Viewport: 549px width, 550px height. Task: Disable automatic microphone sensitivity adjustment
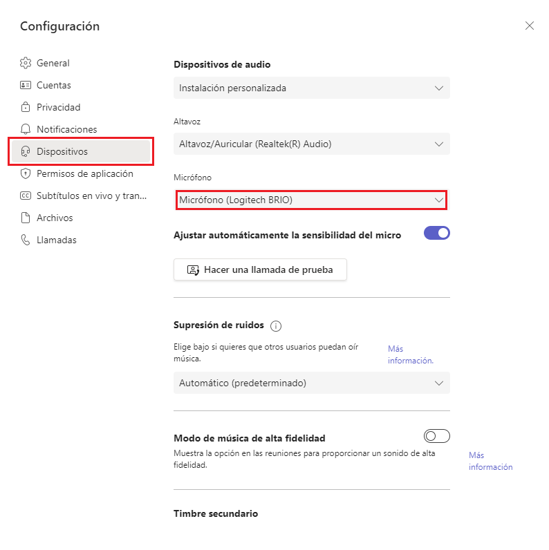(x=436, y=234)
